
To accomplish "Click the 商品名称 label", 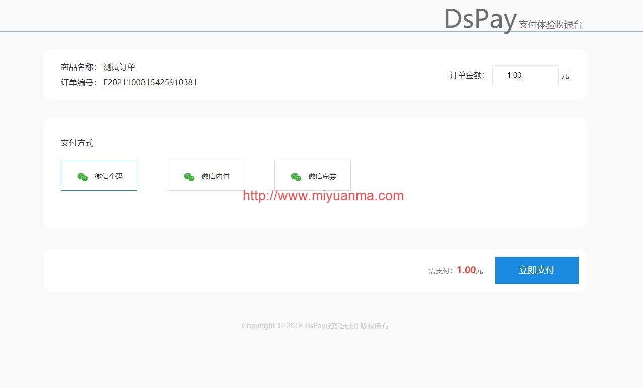I will coord(79,67).
